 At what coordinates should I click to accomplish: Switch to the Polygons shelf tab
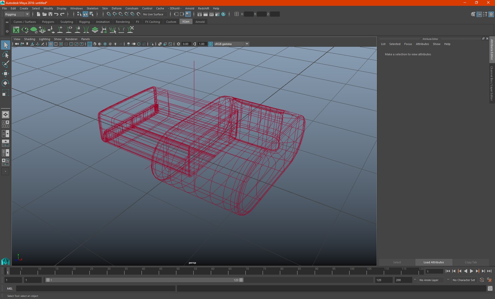click(x=48, y=22)
